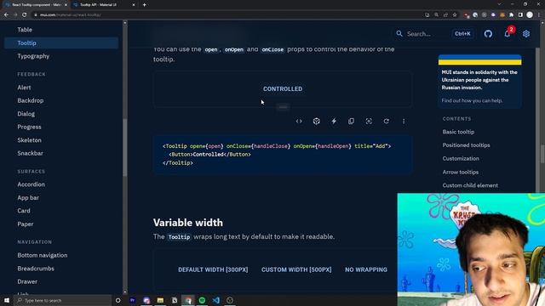545x306 pixels.
Task: Close the Tooltip API tab
Action: click(x=134, y=5)
